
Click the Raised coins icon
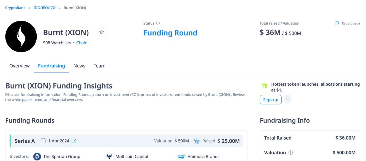pyautogui.click(x=197, y=141)
